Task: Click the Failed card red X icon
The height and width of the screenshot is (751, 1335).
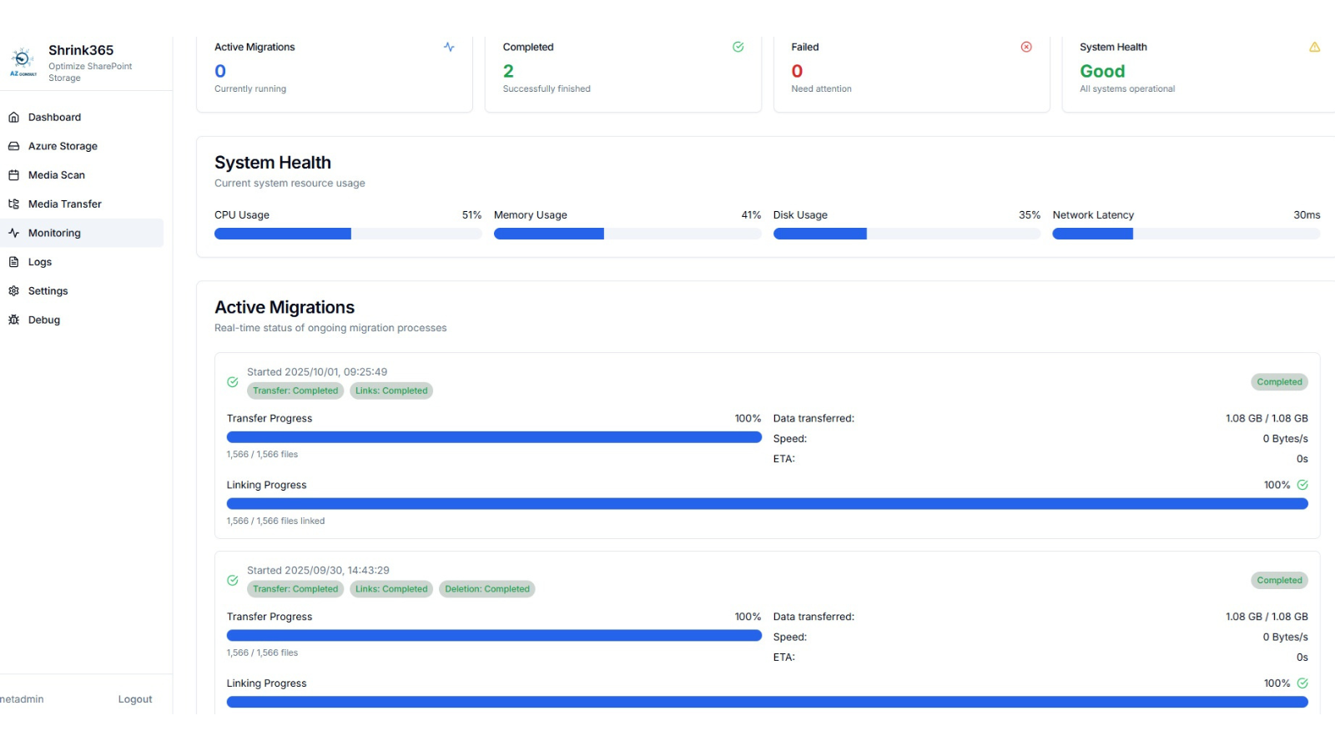Action: pos(1026,48)
